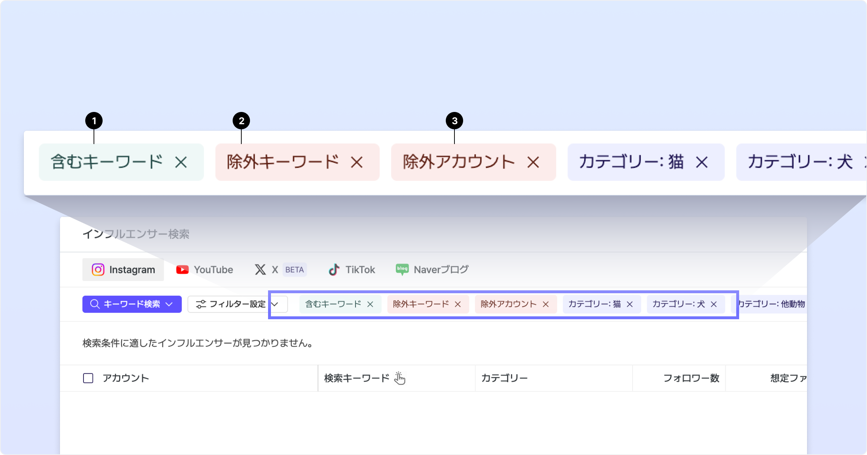Click the フォロワー数 column header

tap(691, 378)
